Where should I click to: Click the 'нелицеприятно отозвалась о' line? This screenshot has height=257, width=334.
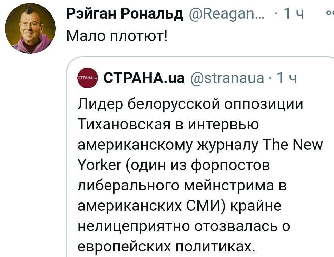pos(184,226)
